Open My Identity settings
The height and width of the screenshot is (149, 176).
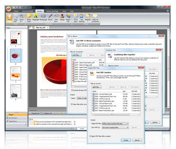pyautogui.click(x=81, y=18)
